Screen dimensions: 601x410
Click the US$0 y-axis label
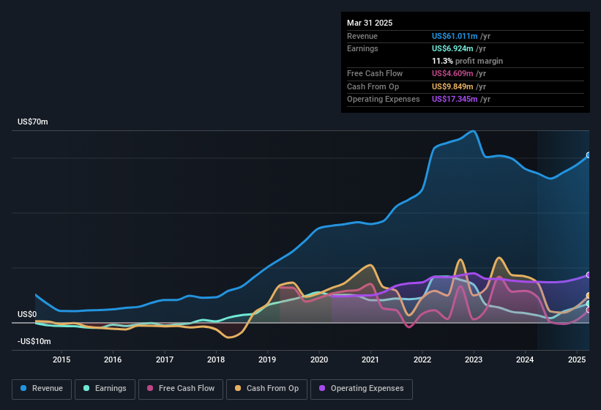[27, 314]
